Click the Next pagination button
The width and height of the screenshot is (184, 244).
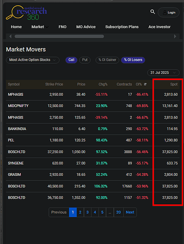pos(130,212)
